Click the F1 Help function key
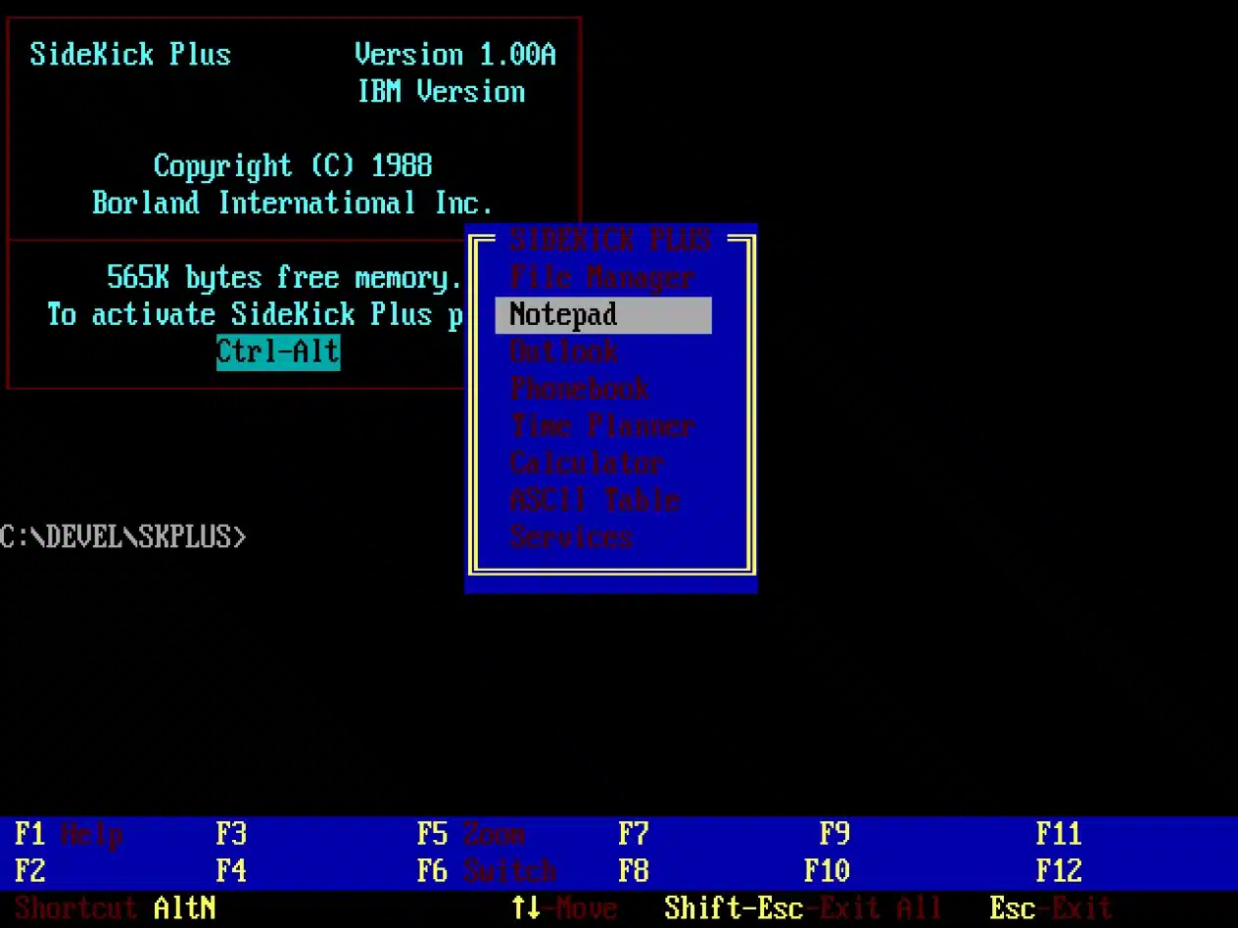The width and height of the screenshot is (1238, 928). (69, 834)
